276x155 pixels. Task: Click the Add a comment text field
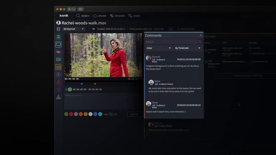pos(103,102)
